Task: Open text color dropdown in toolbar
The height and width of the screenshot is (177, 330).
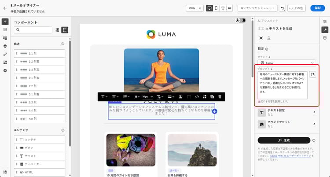Action: (x=160, y=97)
